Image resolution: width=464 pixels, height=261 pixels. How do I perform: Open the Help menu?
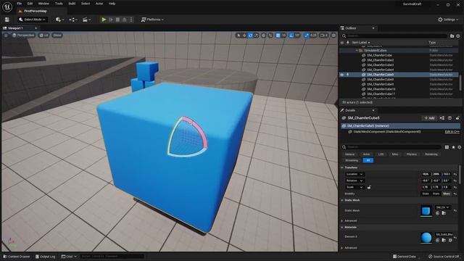pos(112,4)
